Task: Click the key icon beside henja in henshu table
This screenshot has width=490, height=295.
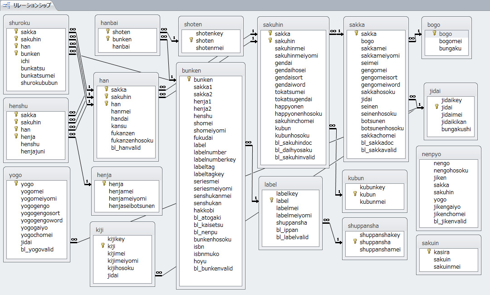Action: [16, 137]
